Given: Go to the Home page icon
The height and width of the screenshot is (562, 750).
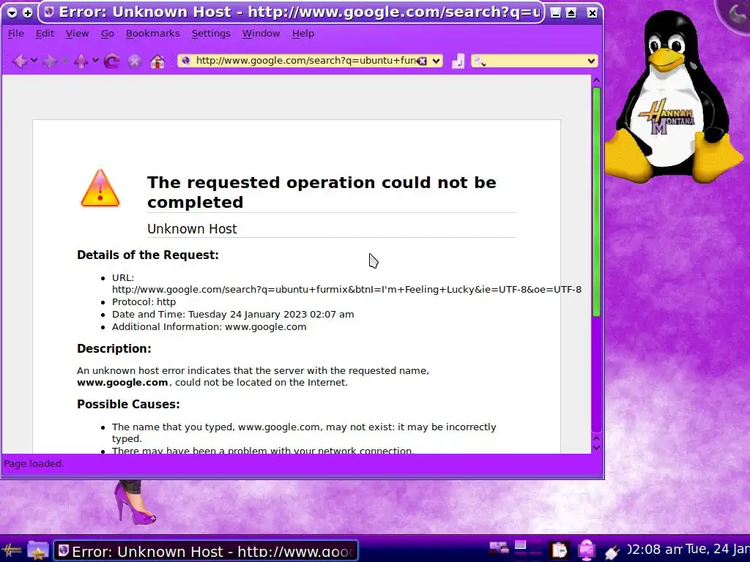Looking at the screenshot, I should click(157, 61).
